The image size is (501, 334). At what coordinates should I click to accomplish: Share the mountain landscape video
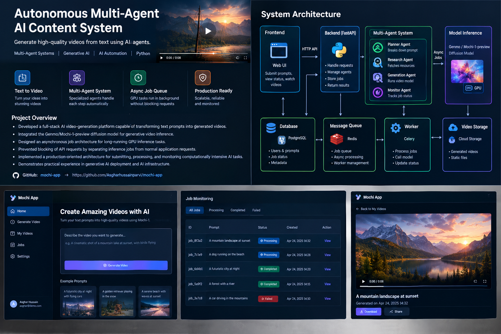click(397, 312)
